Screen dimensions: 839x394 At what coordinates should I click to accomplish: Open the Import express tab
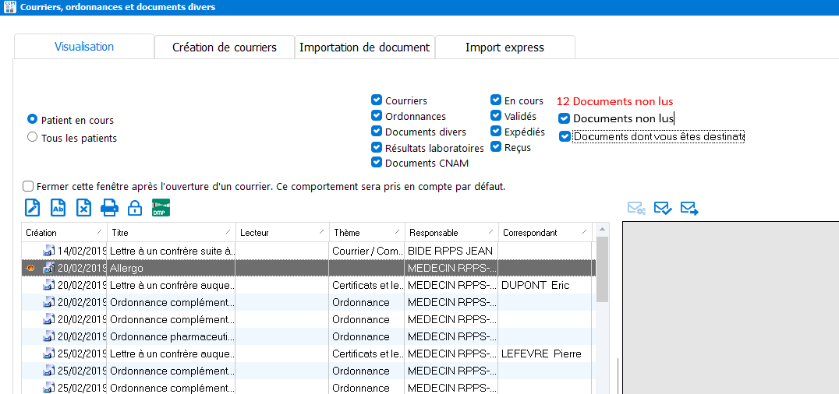point(504,47)
